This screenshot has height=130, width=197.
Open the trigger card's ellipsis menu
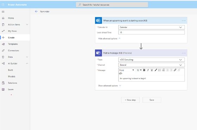point(184,20)
